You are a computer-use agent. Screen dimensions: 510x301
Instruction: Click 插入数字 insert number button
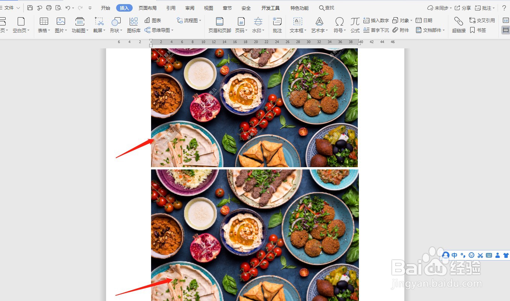click(x=376, y=20)
